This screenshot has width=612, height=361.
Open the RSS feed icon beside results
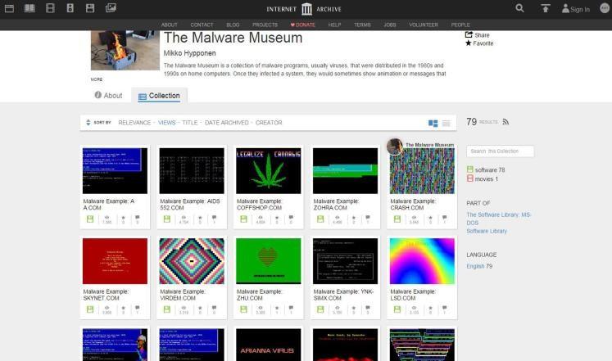[505, 122]
